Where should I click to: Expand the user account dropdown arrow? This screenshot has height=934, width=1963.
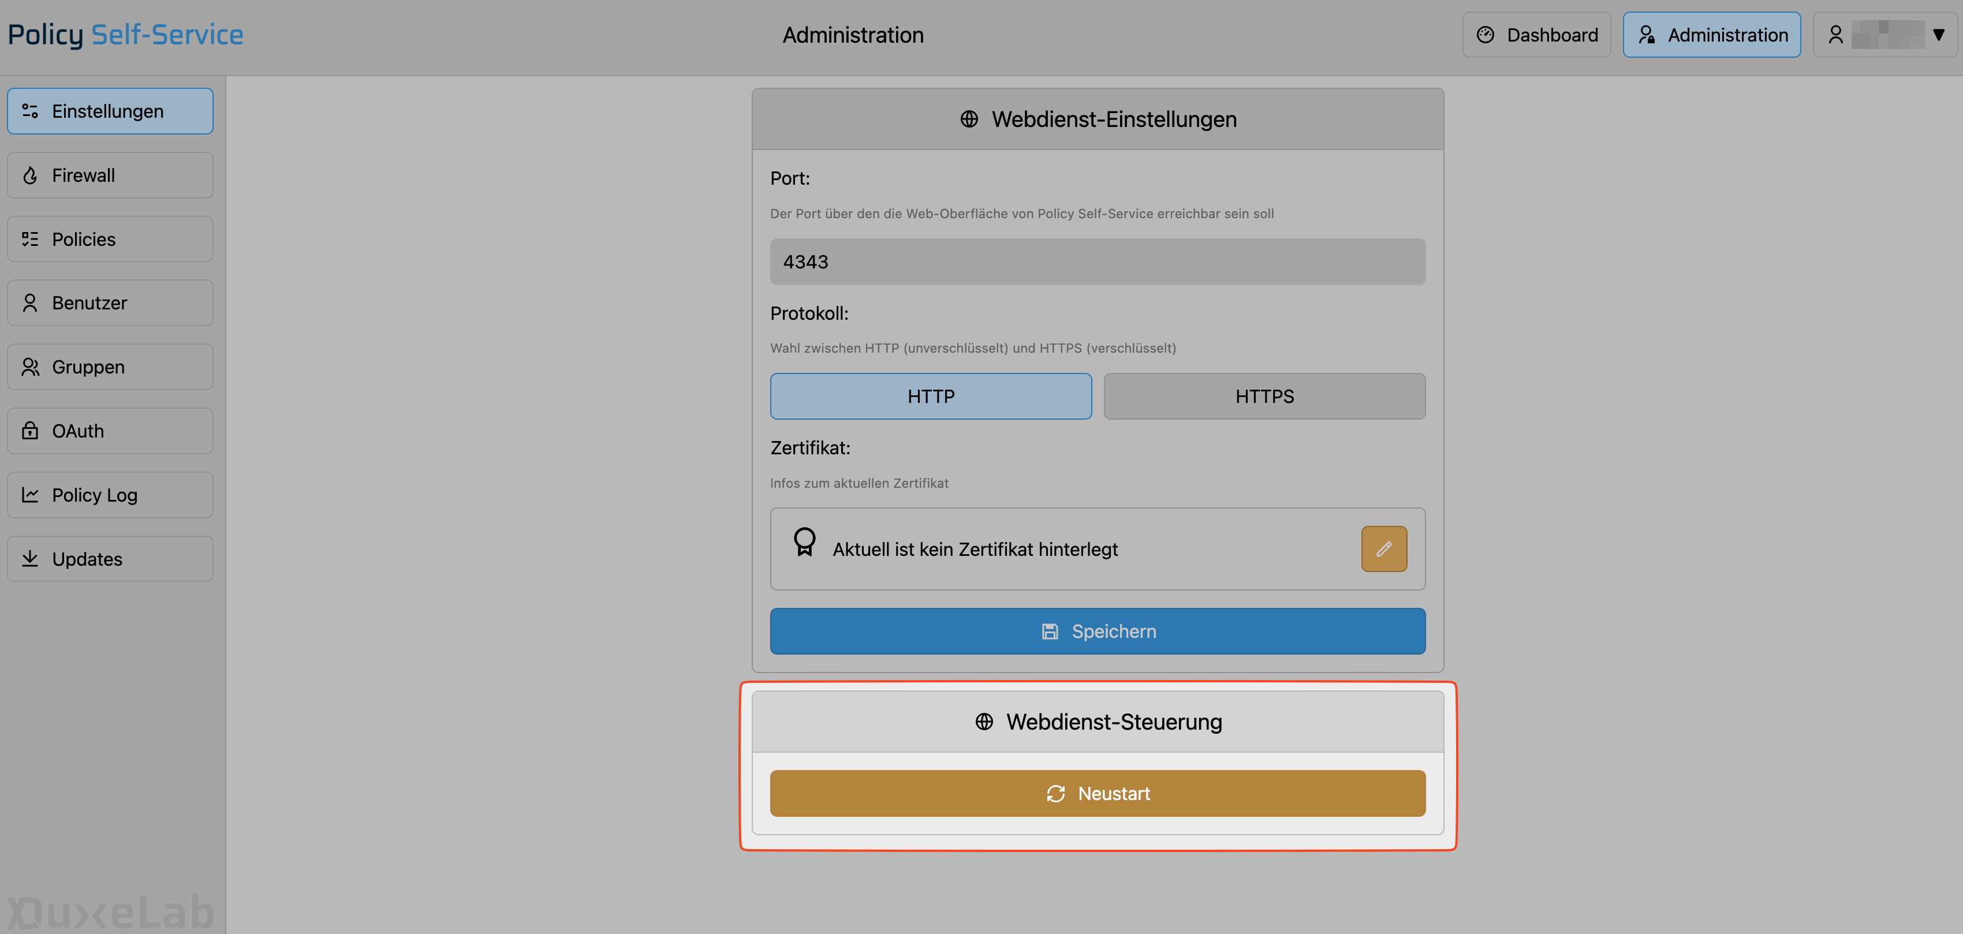(x=1938, y=34)
